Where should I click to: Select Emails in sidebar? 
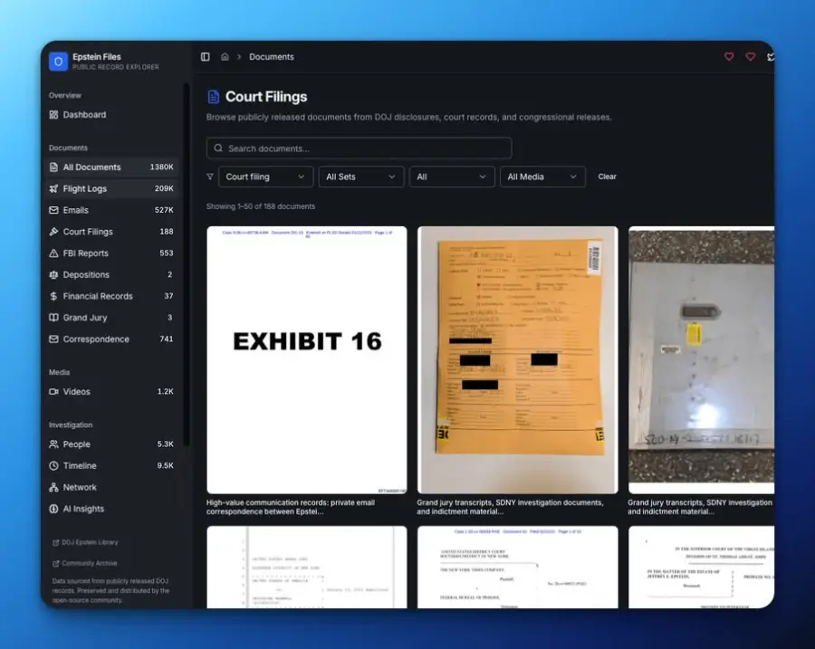111,210
